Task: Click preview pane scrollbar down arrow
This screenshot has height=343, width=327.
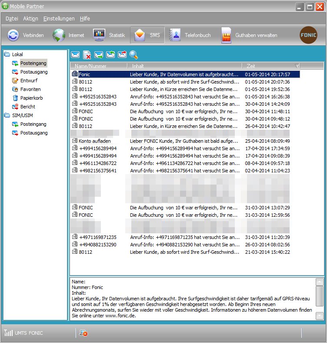Action: pyautogui.click(x=320, y=316)
